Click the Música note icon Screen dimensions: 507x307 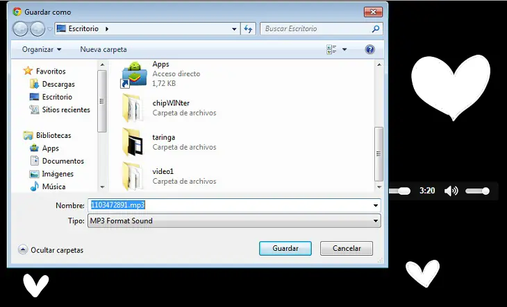[x=34, y=186]
